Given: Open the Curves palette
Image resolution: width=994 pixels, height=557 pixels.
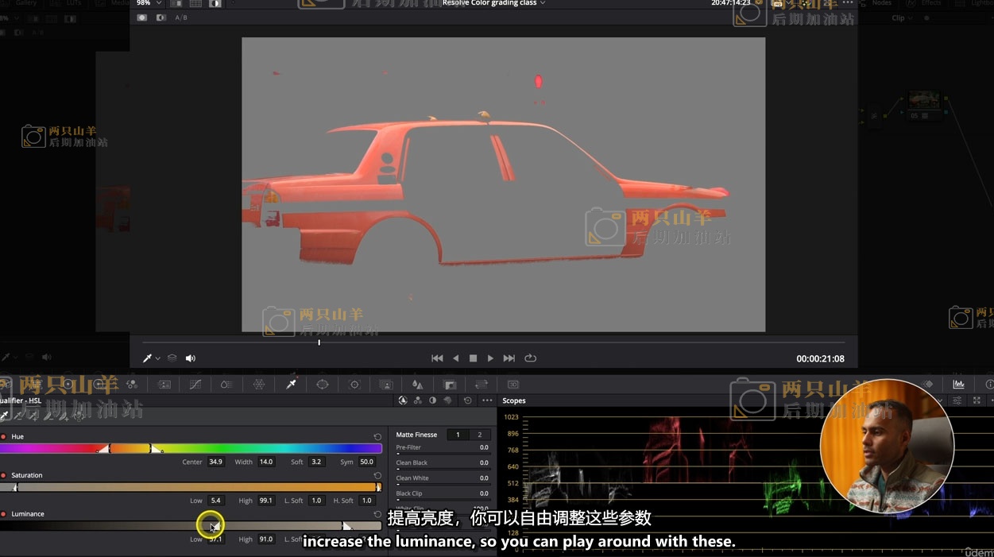Looking at the screenshot, I should click(195, 385).
